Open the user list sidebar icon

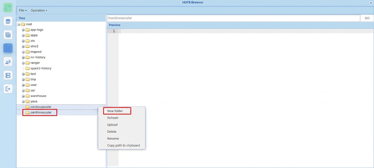click(8, 62)
